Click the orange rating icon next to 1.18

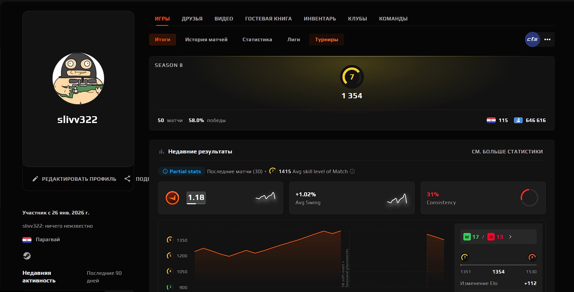tap(172, 198)
